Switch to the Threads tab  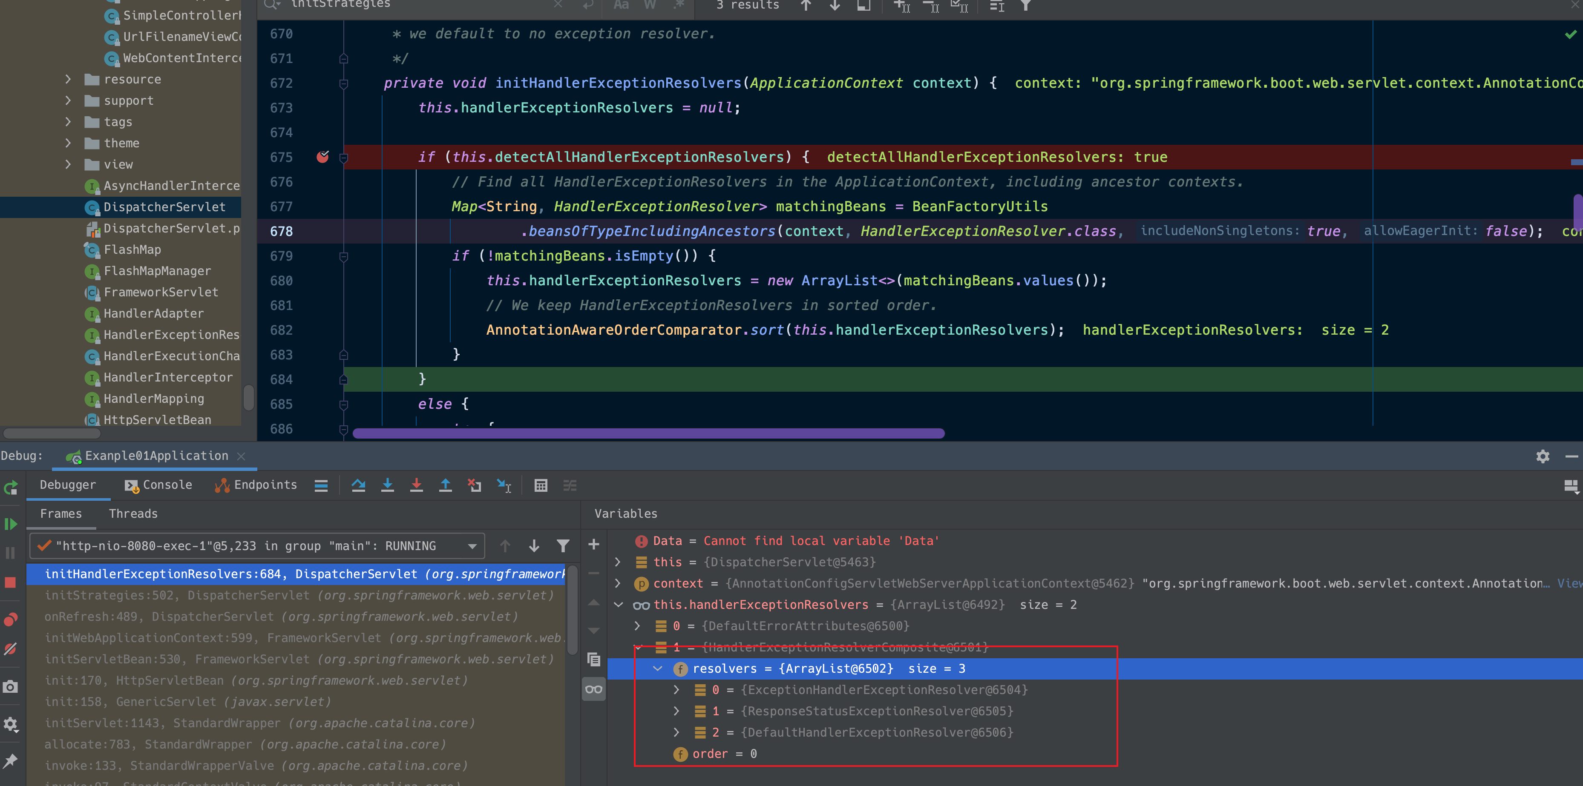pos(133,514)
